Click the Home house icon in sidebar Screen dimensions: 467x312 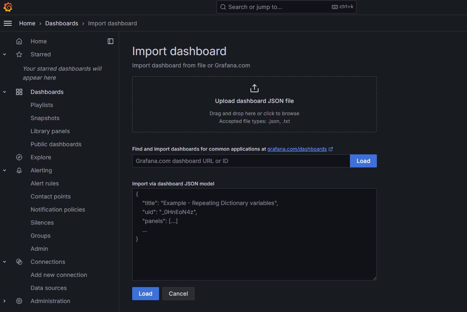coord(19,41)
